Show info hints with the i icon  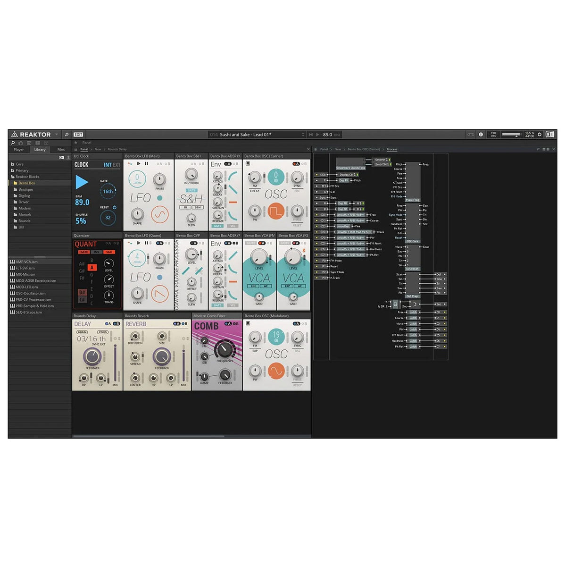point(481,135)
